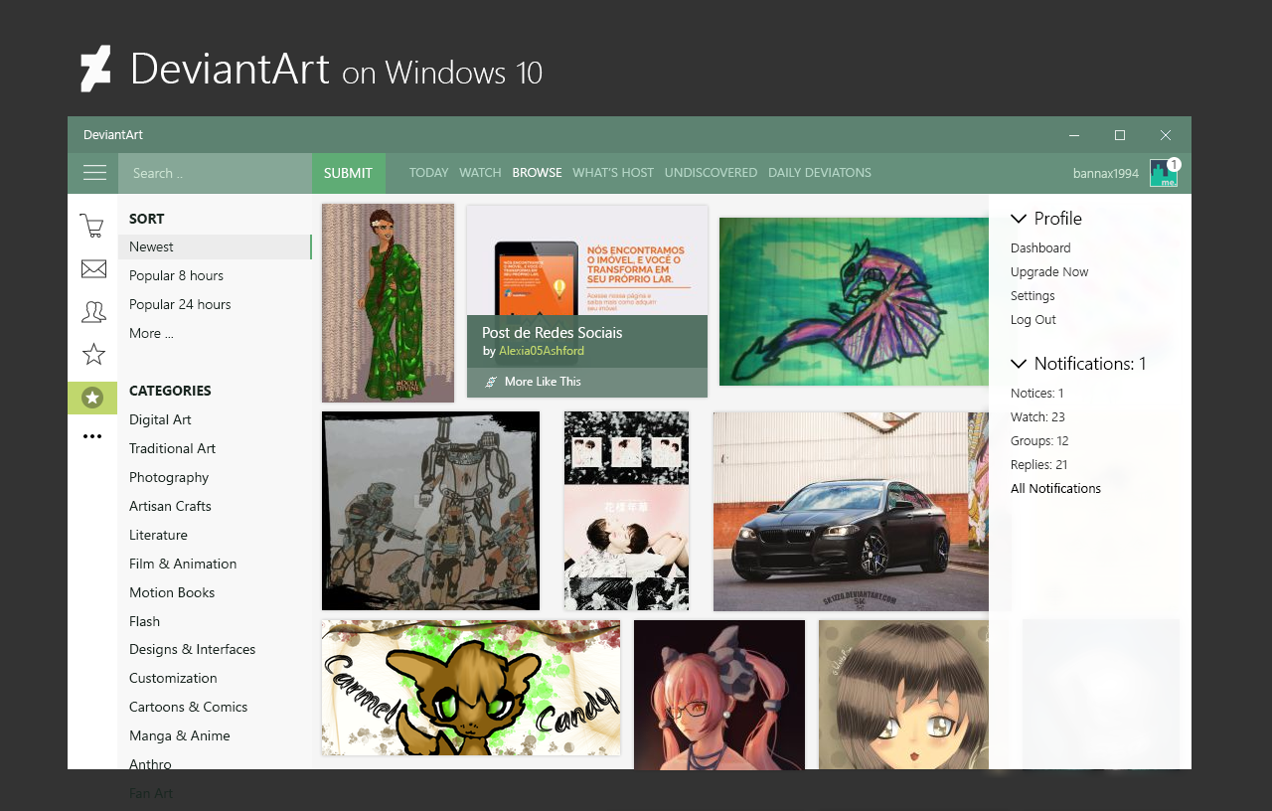
Task: Click the More Like This button on Post de Redes Sociais
Action: [x=545, y=381]
